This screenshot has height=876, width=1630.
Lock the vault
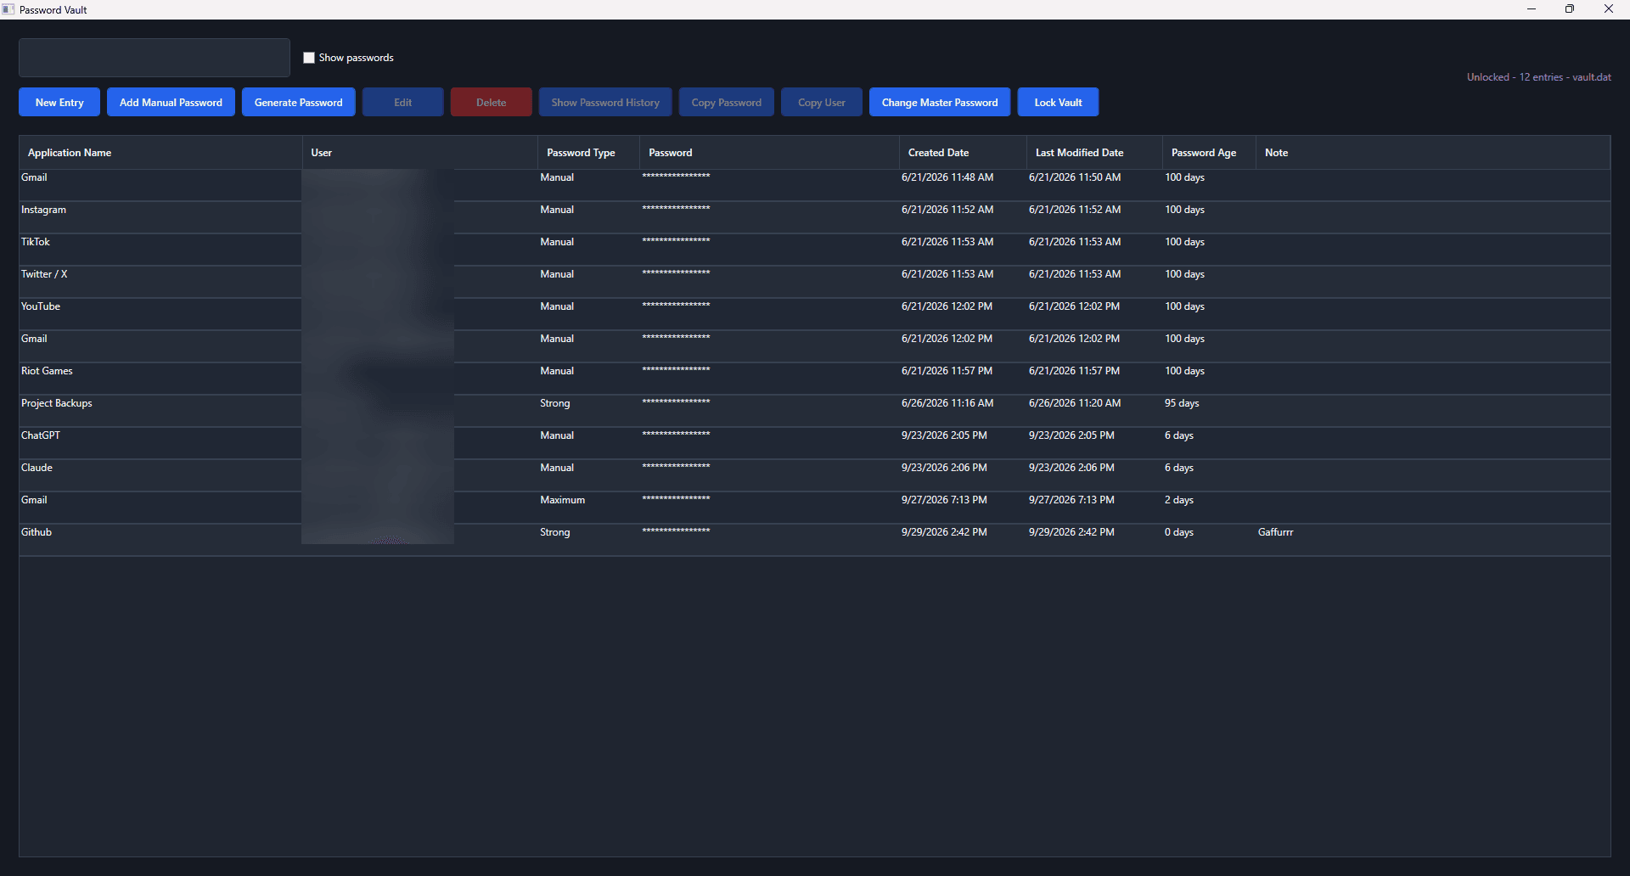(1058, 102)
